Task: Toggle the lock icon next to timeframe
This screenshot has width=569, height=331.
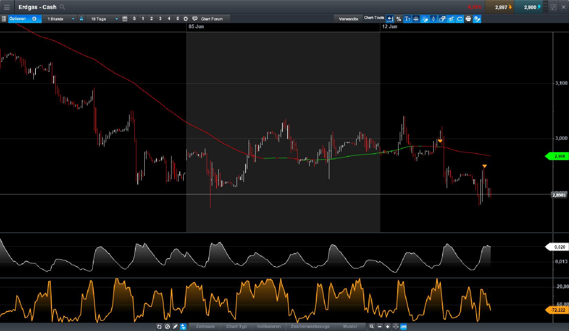Action: pyautogui.click(x=81, y=19)
